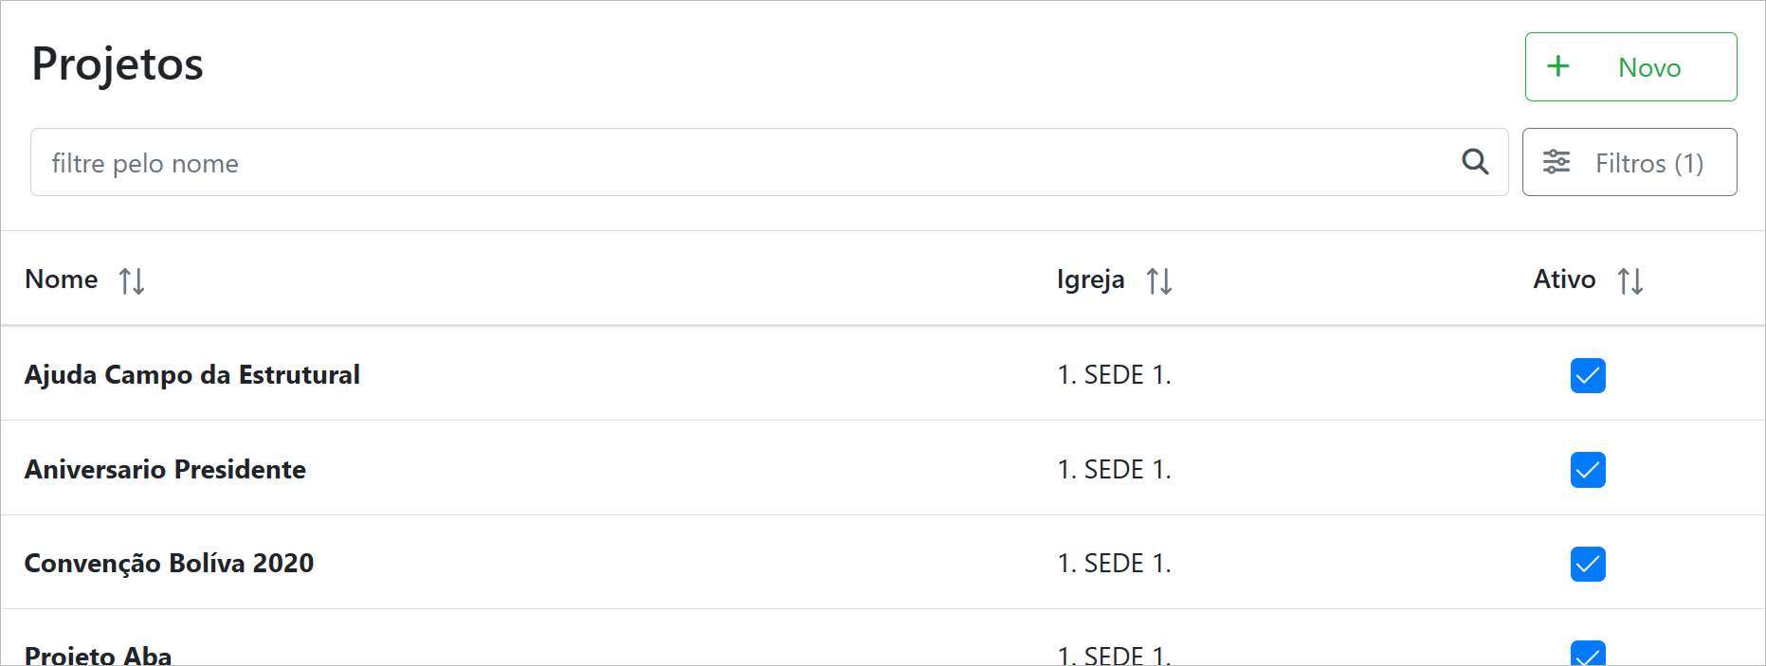The image size is (1766, 666).
Task: Click the filter sliders icon
Action: pyautogui.click(x=1557, y=162)
